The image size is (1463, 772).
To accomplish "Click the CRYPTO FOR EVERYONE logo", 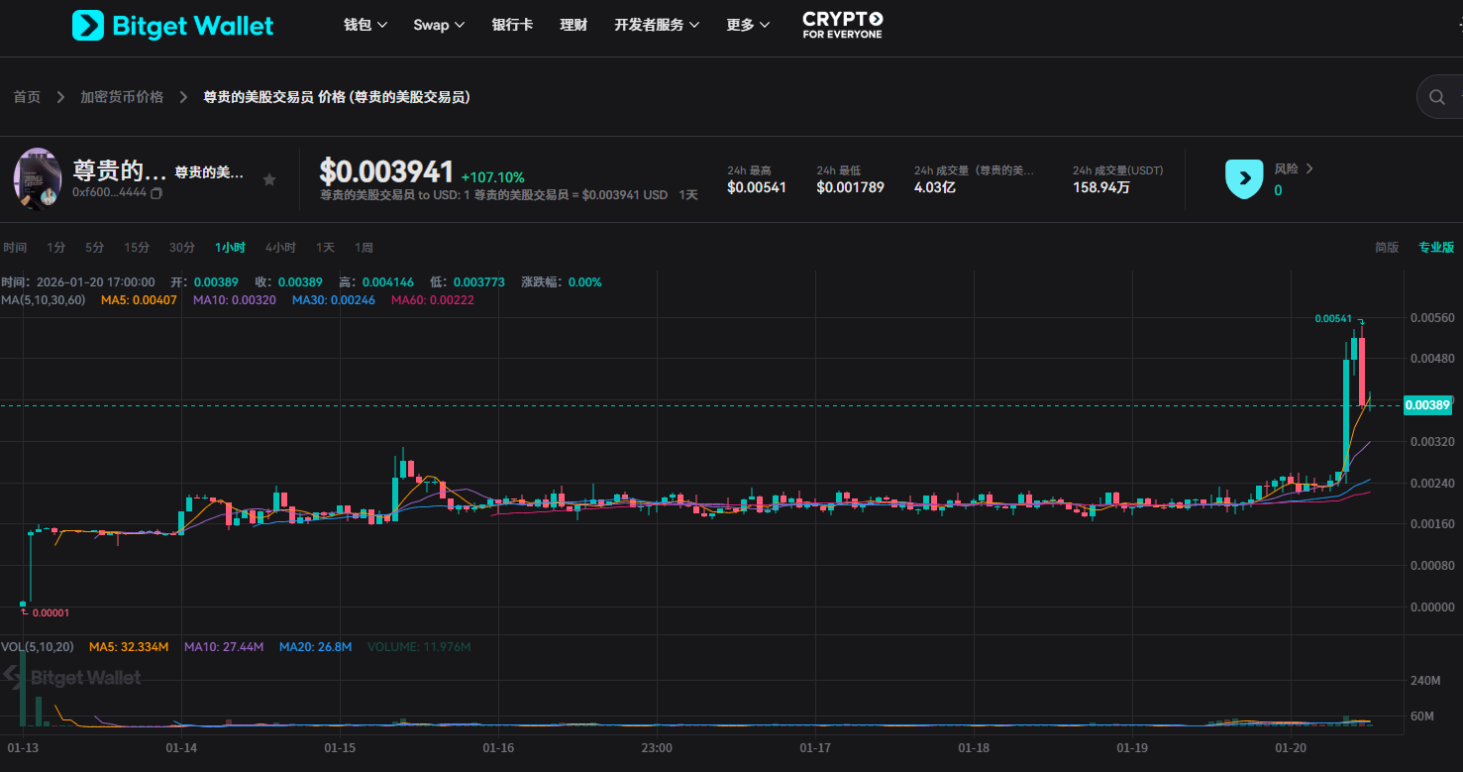I will (x=841, y=24).
